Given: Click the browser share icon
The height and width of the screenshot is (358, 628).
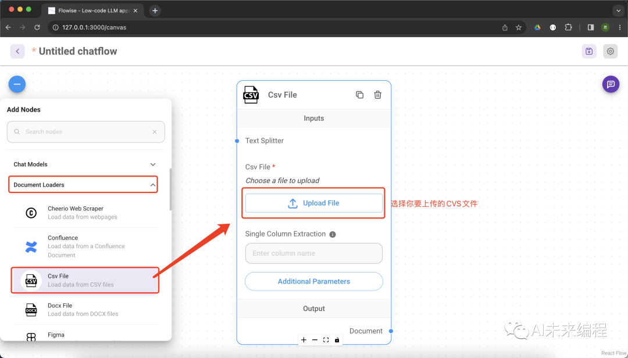Looking at the screenshot, I should [505, 27].
